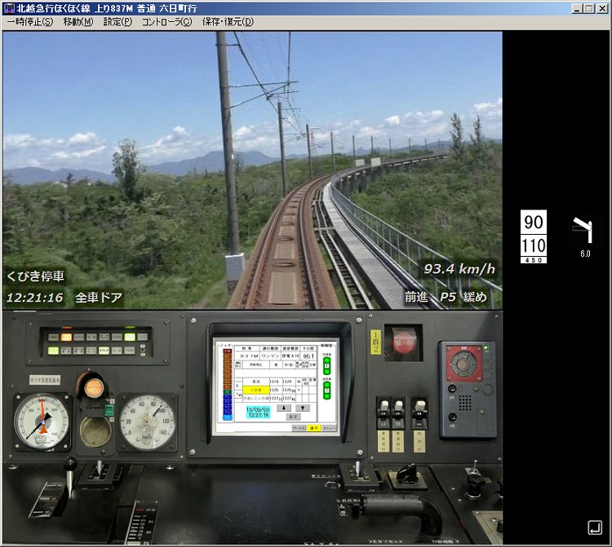The width and height of the screenshot is (612, 547).
Task: Open the 保存・復元(D) save/restore menu
Action: pos(228,22)
